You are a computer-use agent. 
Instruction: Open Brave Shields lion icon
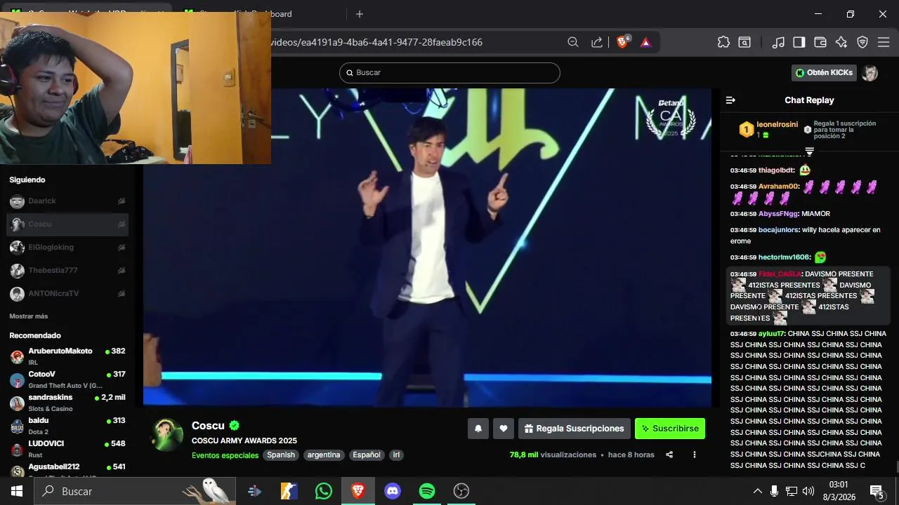[x=622, y=42]
